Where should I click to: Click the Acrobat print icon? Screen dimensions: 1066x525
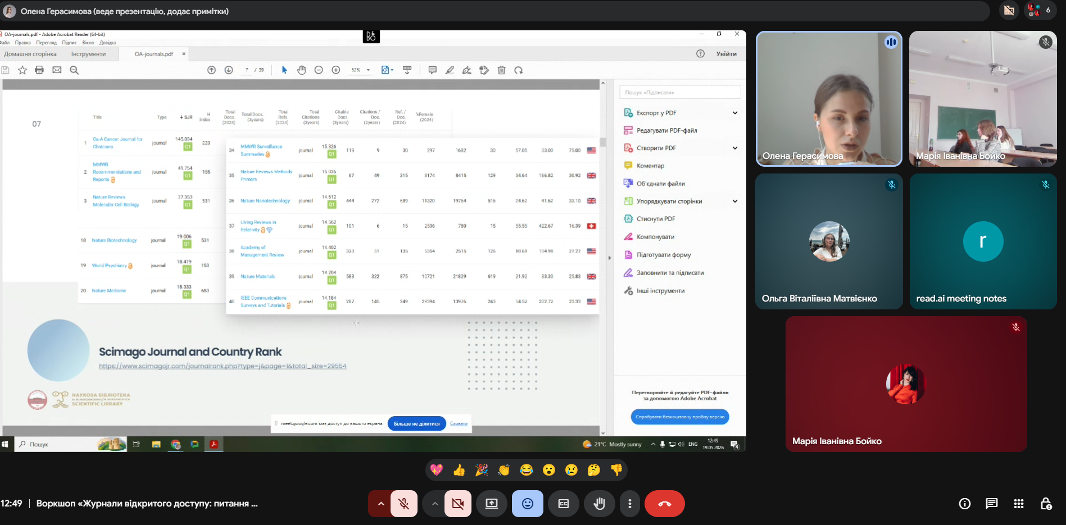pos(39,70)
